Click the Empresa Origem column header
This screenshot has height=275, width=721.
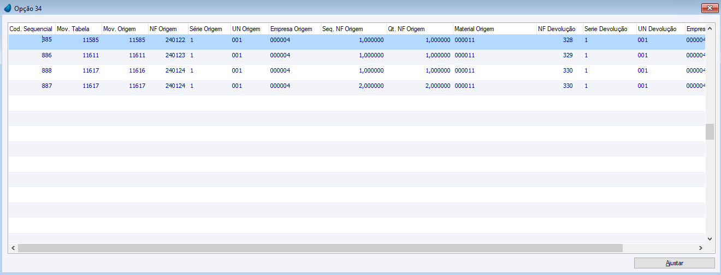click(x=294, y=29)
